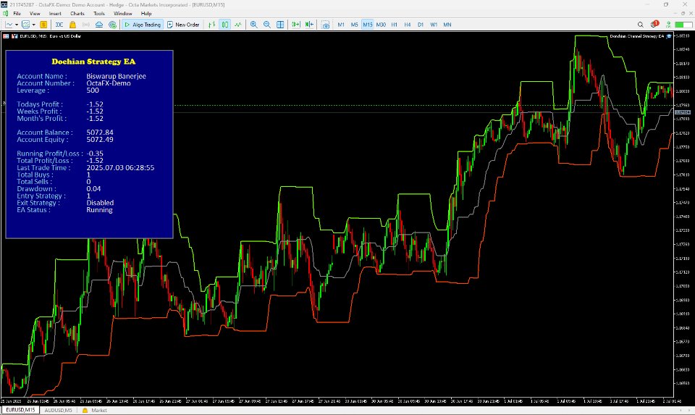Open the Insert menu
The height and width of the screenshot is (415, 695).
[55, 13]
